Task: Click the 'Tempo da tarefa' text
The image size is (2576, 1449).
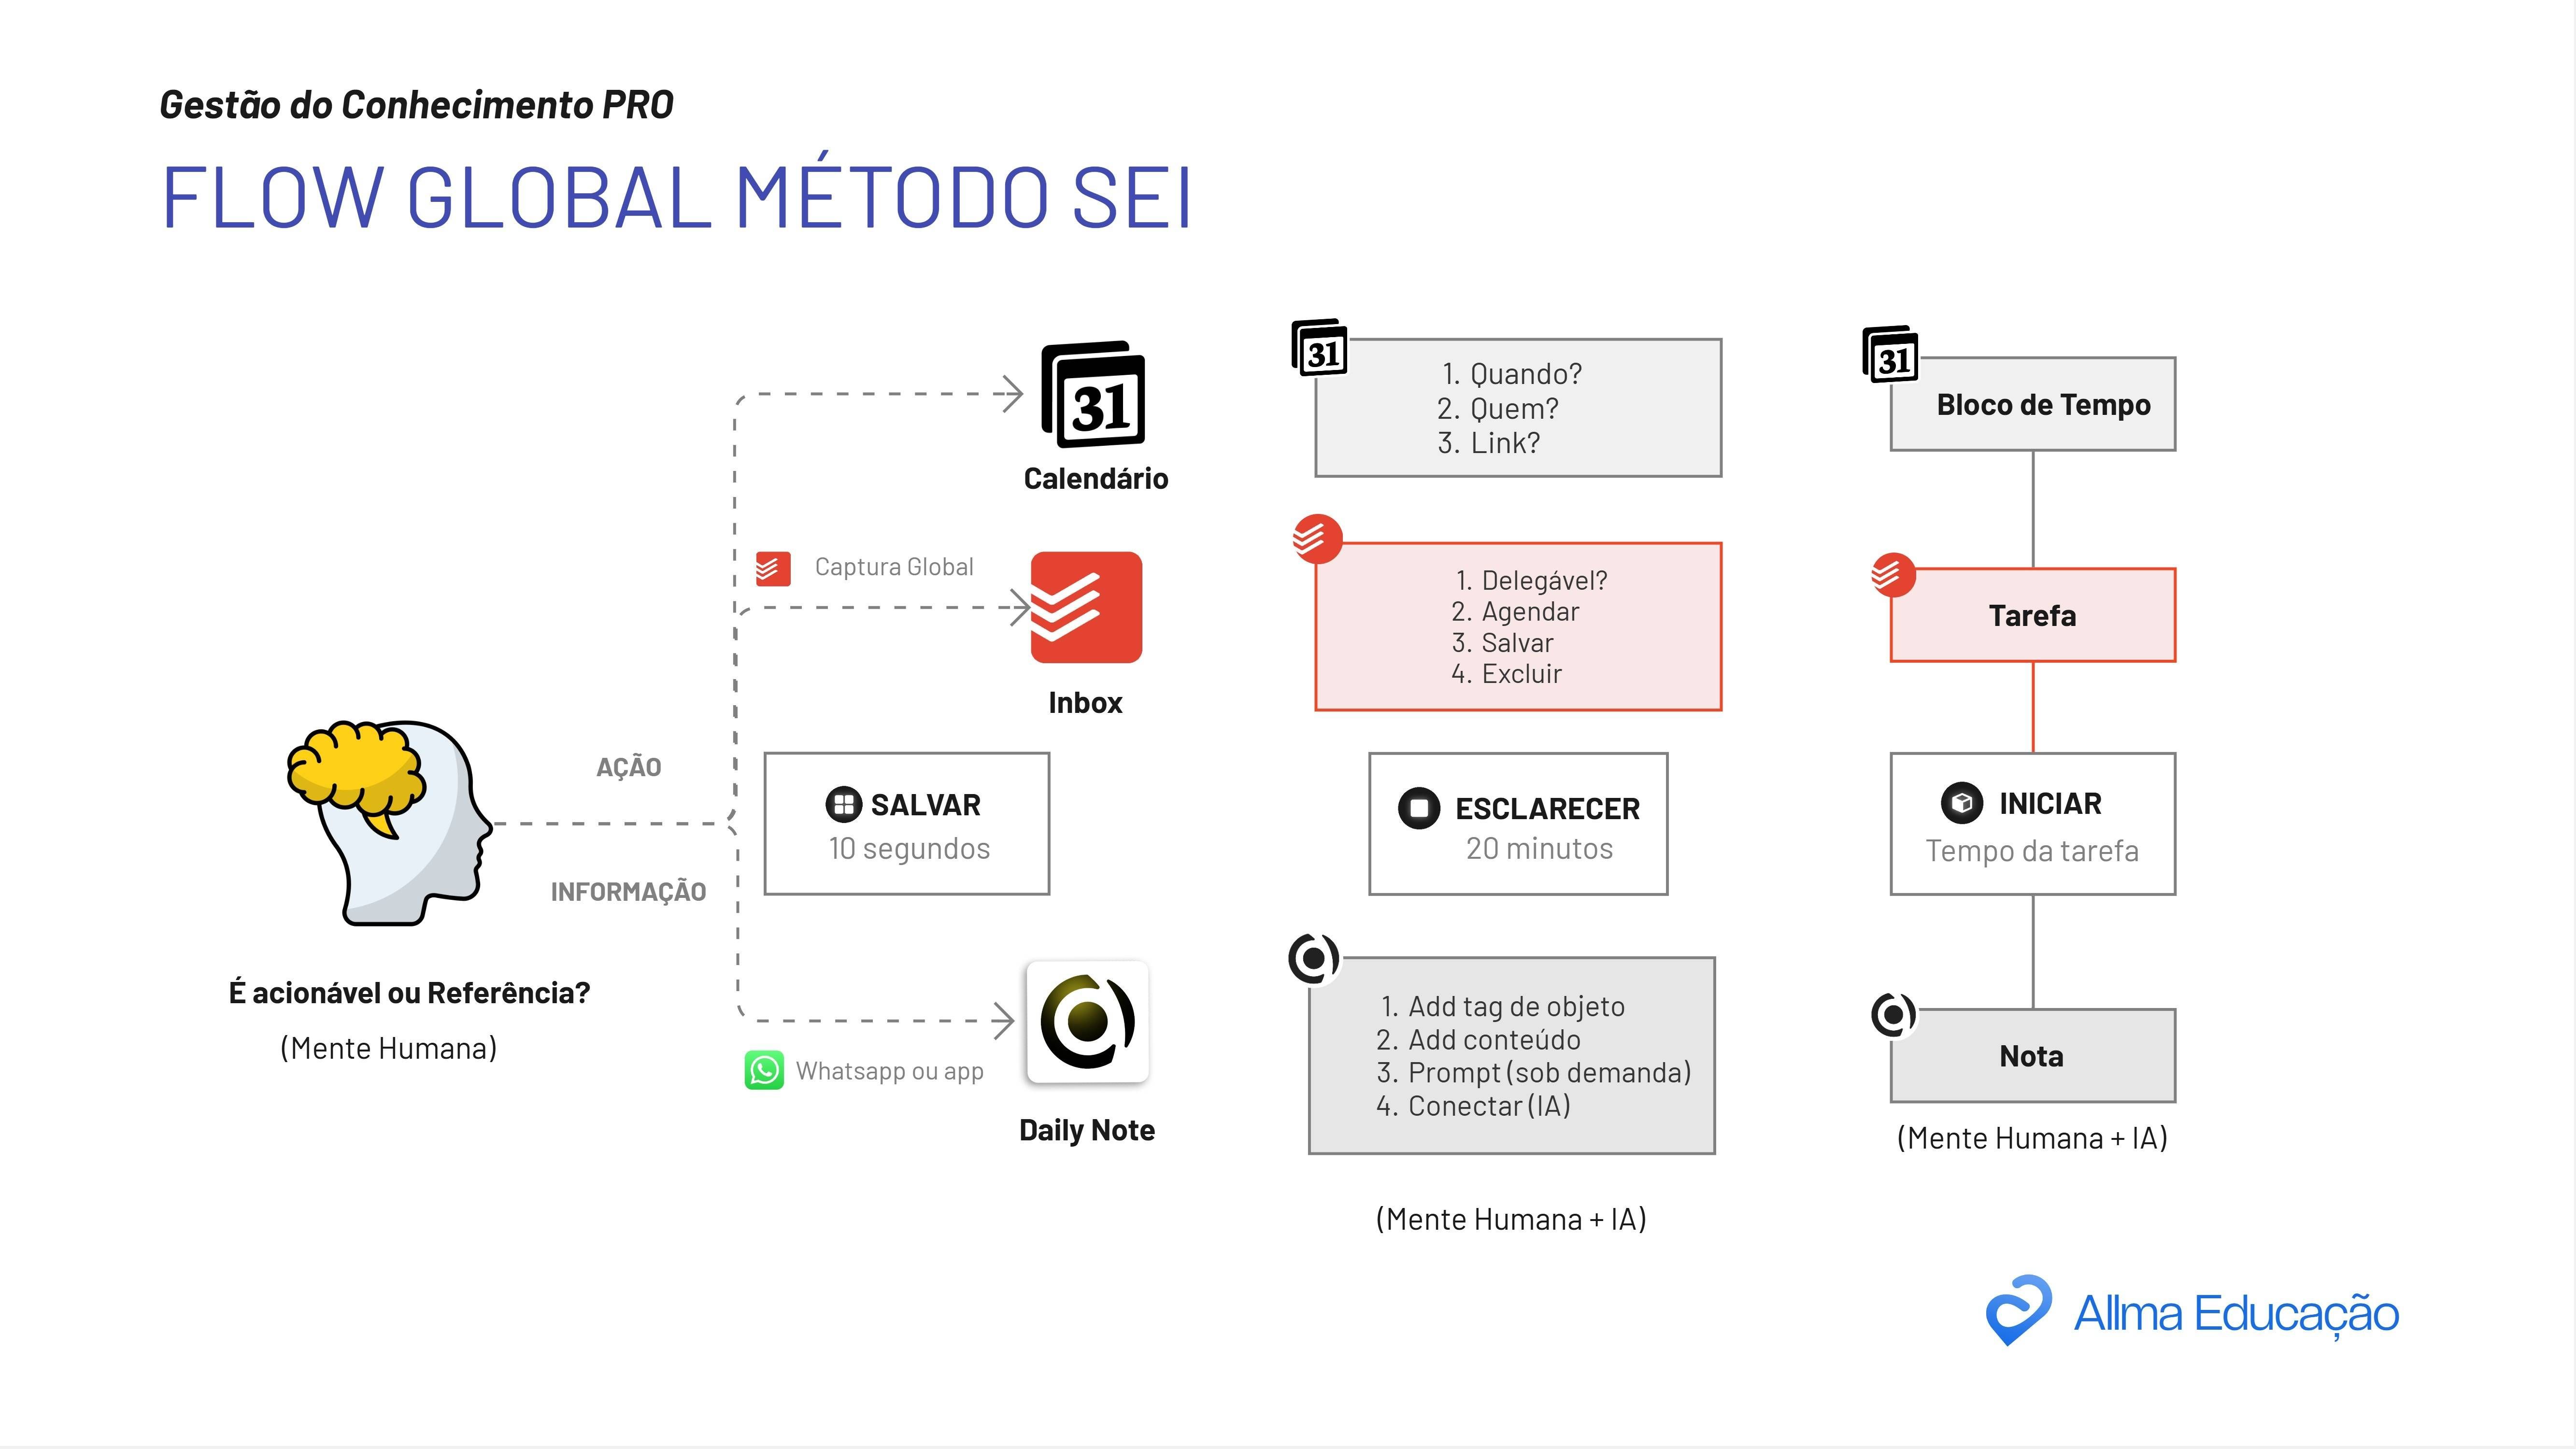Action: click(2032, 851)
